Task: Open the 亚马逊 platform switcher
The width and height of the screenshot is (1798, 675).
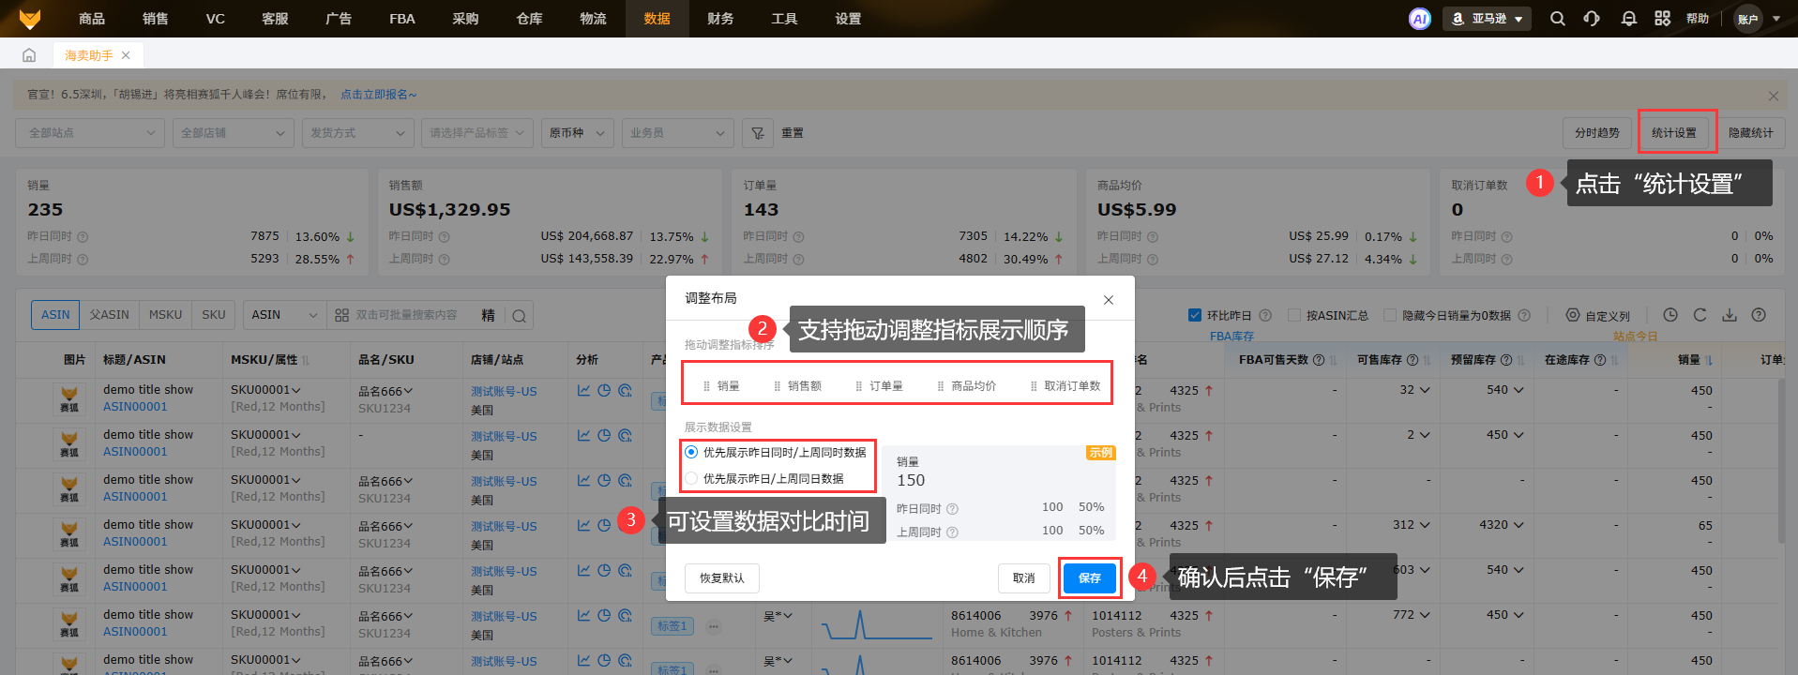Action: [1487, 19]
